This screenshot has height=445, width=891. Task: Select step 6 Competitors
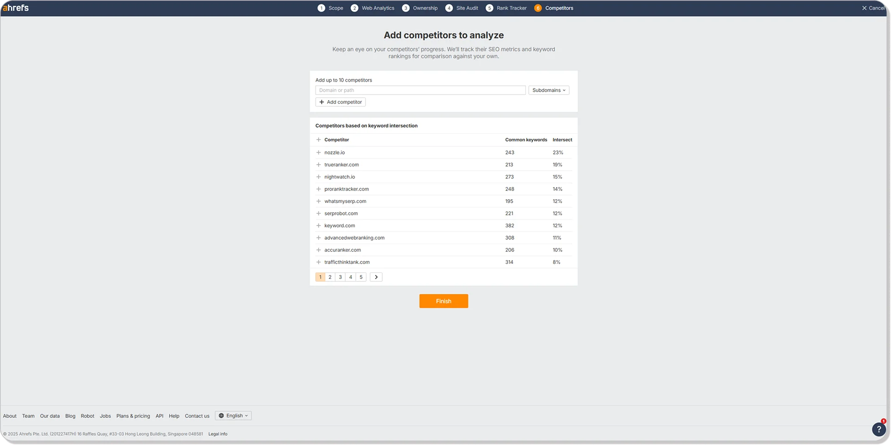pos(554,8)
